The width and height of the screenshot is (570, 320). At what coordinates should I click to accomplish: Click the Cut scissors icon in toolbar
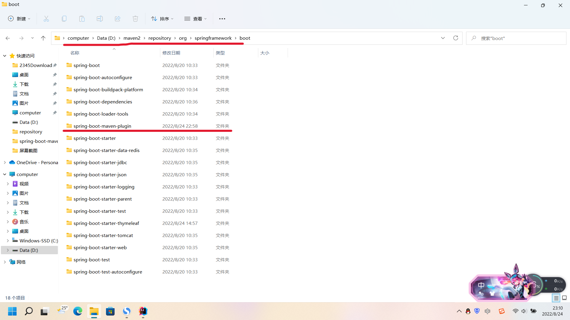[x=46, y=19]
